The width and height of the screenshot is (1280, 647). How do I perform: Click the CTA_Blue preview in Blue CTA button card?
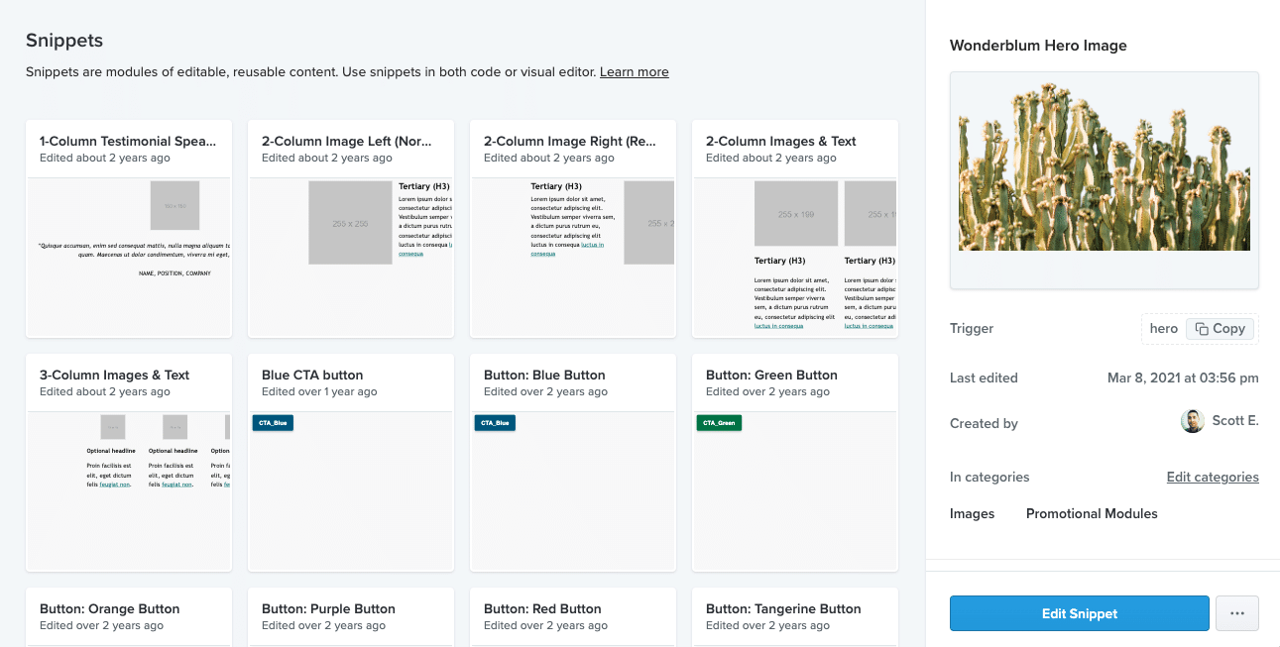[x=273, y=423]
